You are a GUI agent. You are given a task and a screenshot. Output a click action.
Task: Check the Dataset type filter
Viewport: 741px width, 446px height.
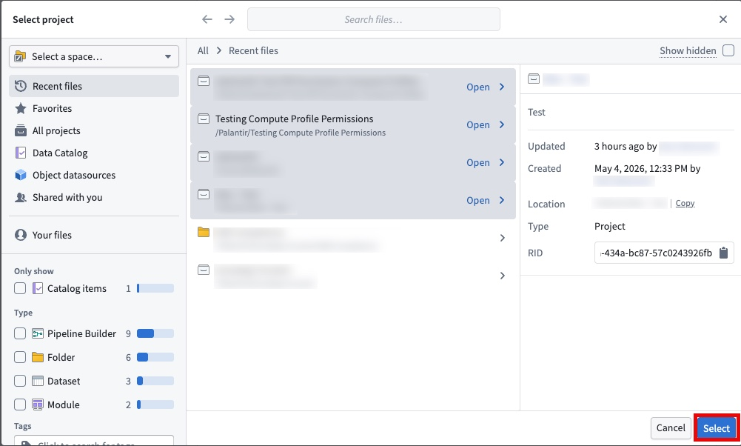20,381
